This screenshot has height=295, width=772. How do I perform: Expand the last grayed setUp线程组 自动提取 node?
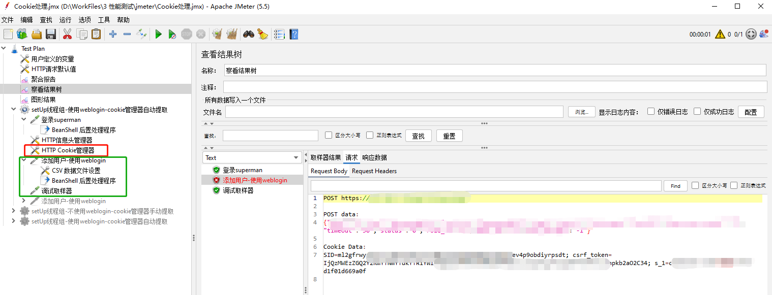click(x=13, y=221)
